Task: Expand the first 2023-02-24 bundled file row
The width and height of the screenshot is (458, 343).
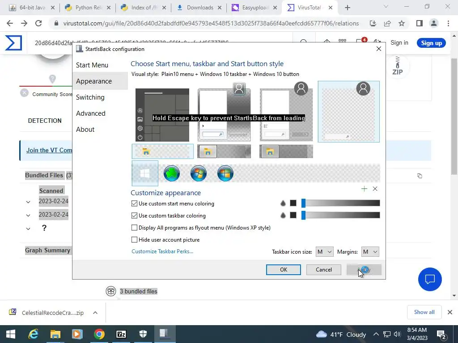Action: [x=28, y=201]
